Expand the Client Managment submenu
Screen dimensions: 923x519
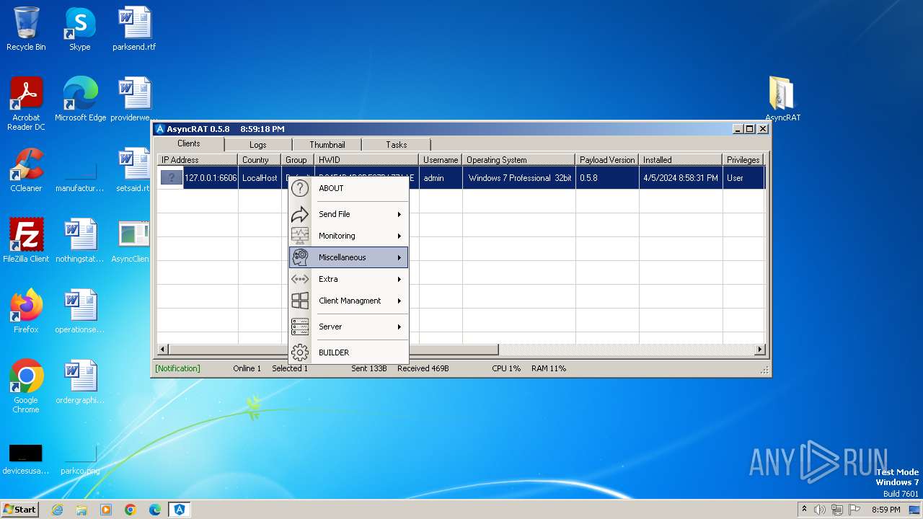(x=349, y=301)
